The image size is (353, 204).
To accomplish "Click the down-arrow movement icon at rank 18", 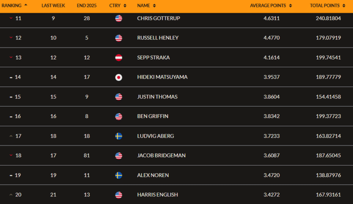I will (11, 156).
